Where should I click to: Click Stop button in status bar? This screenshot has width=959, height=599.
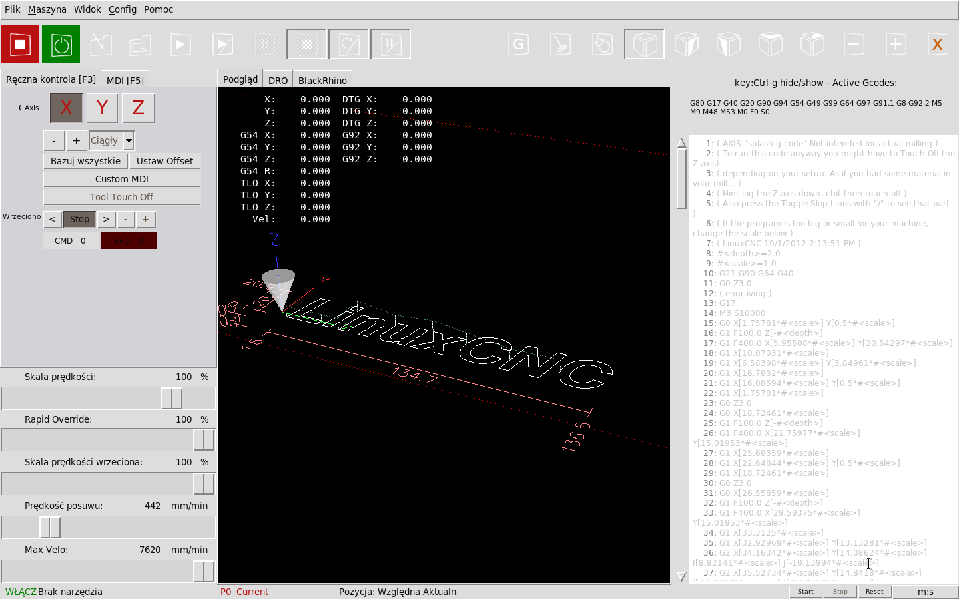point(840,592)
